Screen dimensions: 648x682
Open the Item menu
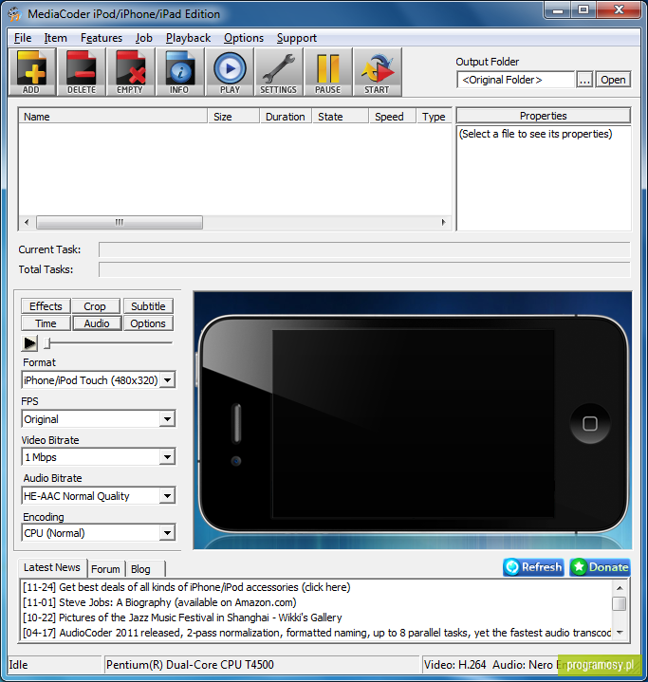(56, 38)
